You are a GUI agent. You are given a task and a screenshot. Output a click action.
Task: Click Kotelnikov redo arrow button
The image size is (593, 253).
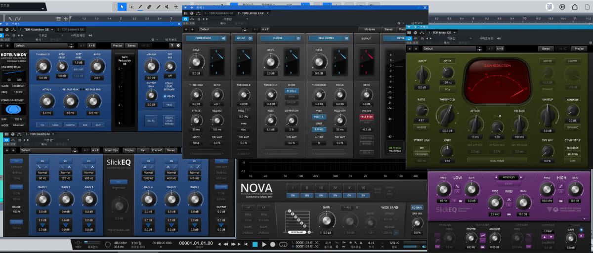(7, 45)
